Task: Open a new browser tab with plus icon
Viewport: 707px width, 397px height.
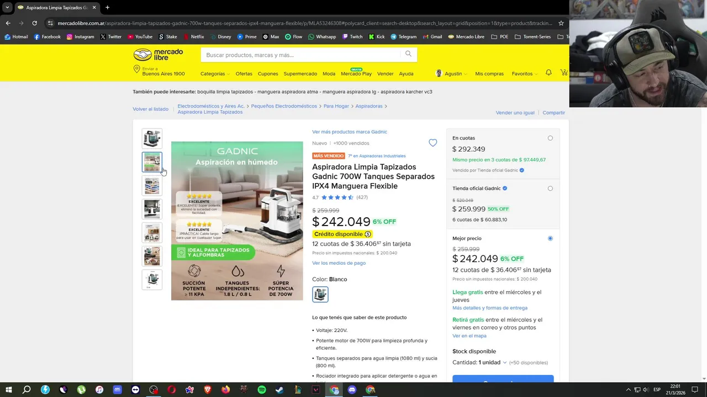Action: pos(107,8)
